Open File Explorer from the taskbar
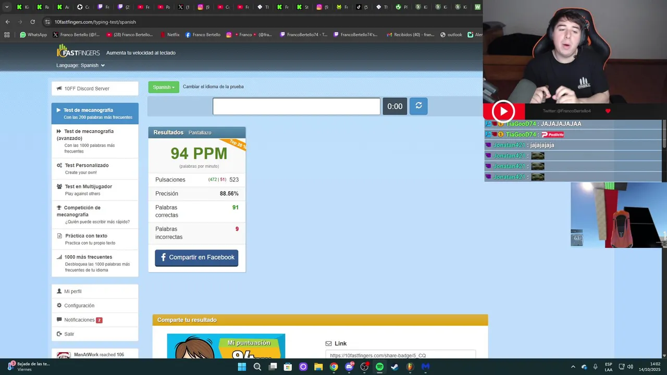Viewport: 667px width, 375px height. click(x=318, y=367)
